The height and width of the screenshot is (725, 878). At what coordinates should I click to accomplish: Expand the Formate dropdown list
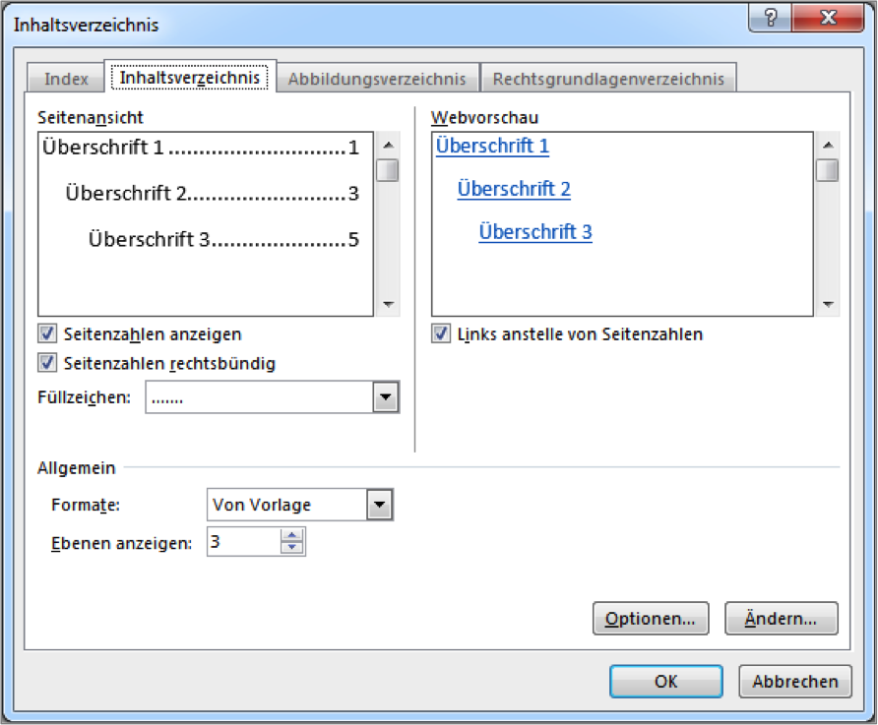pos(380,505)
